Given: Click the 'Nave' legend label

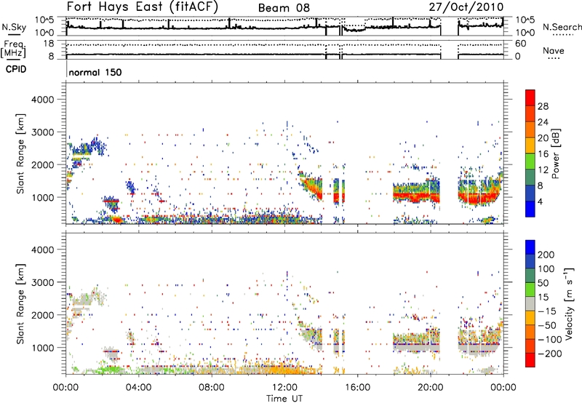Looking at the screenshot, I should [x=554, y=50].
